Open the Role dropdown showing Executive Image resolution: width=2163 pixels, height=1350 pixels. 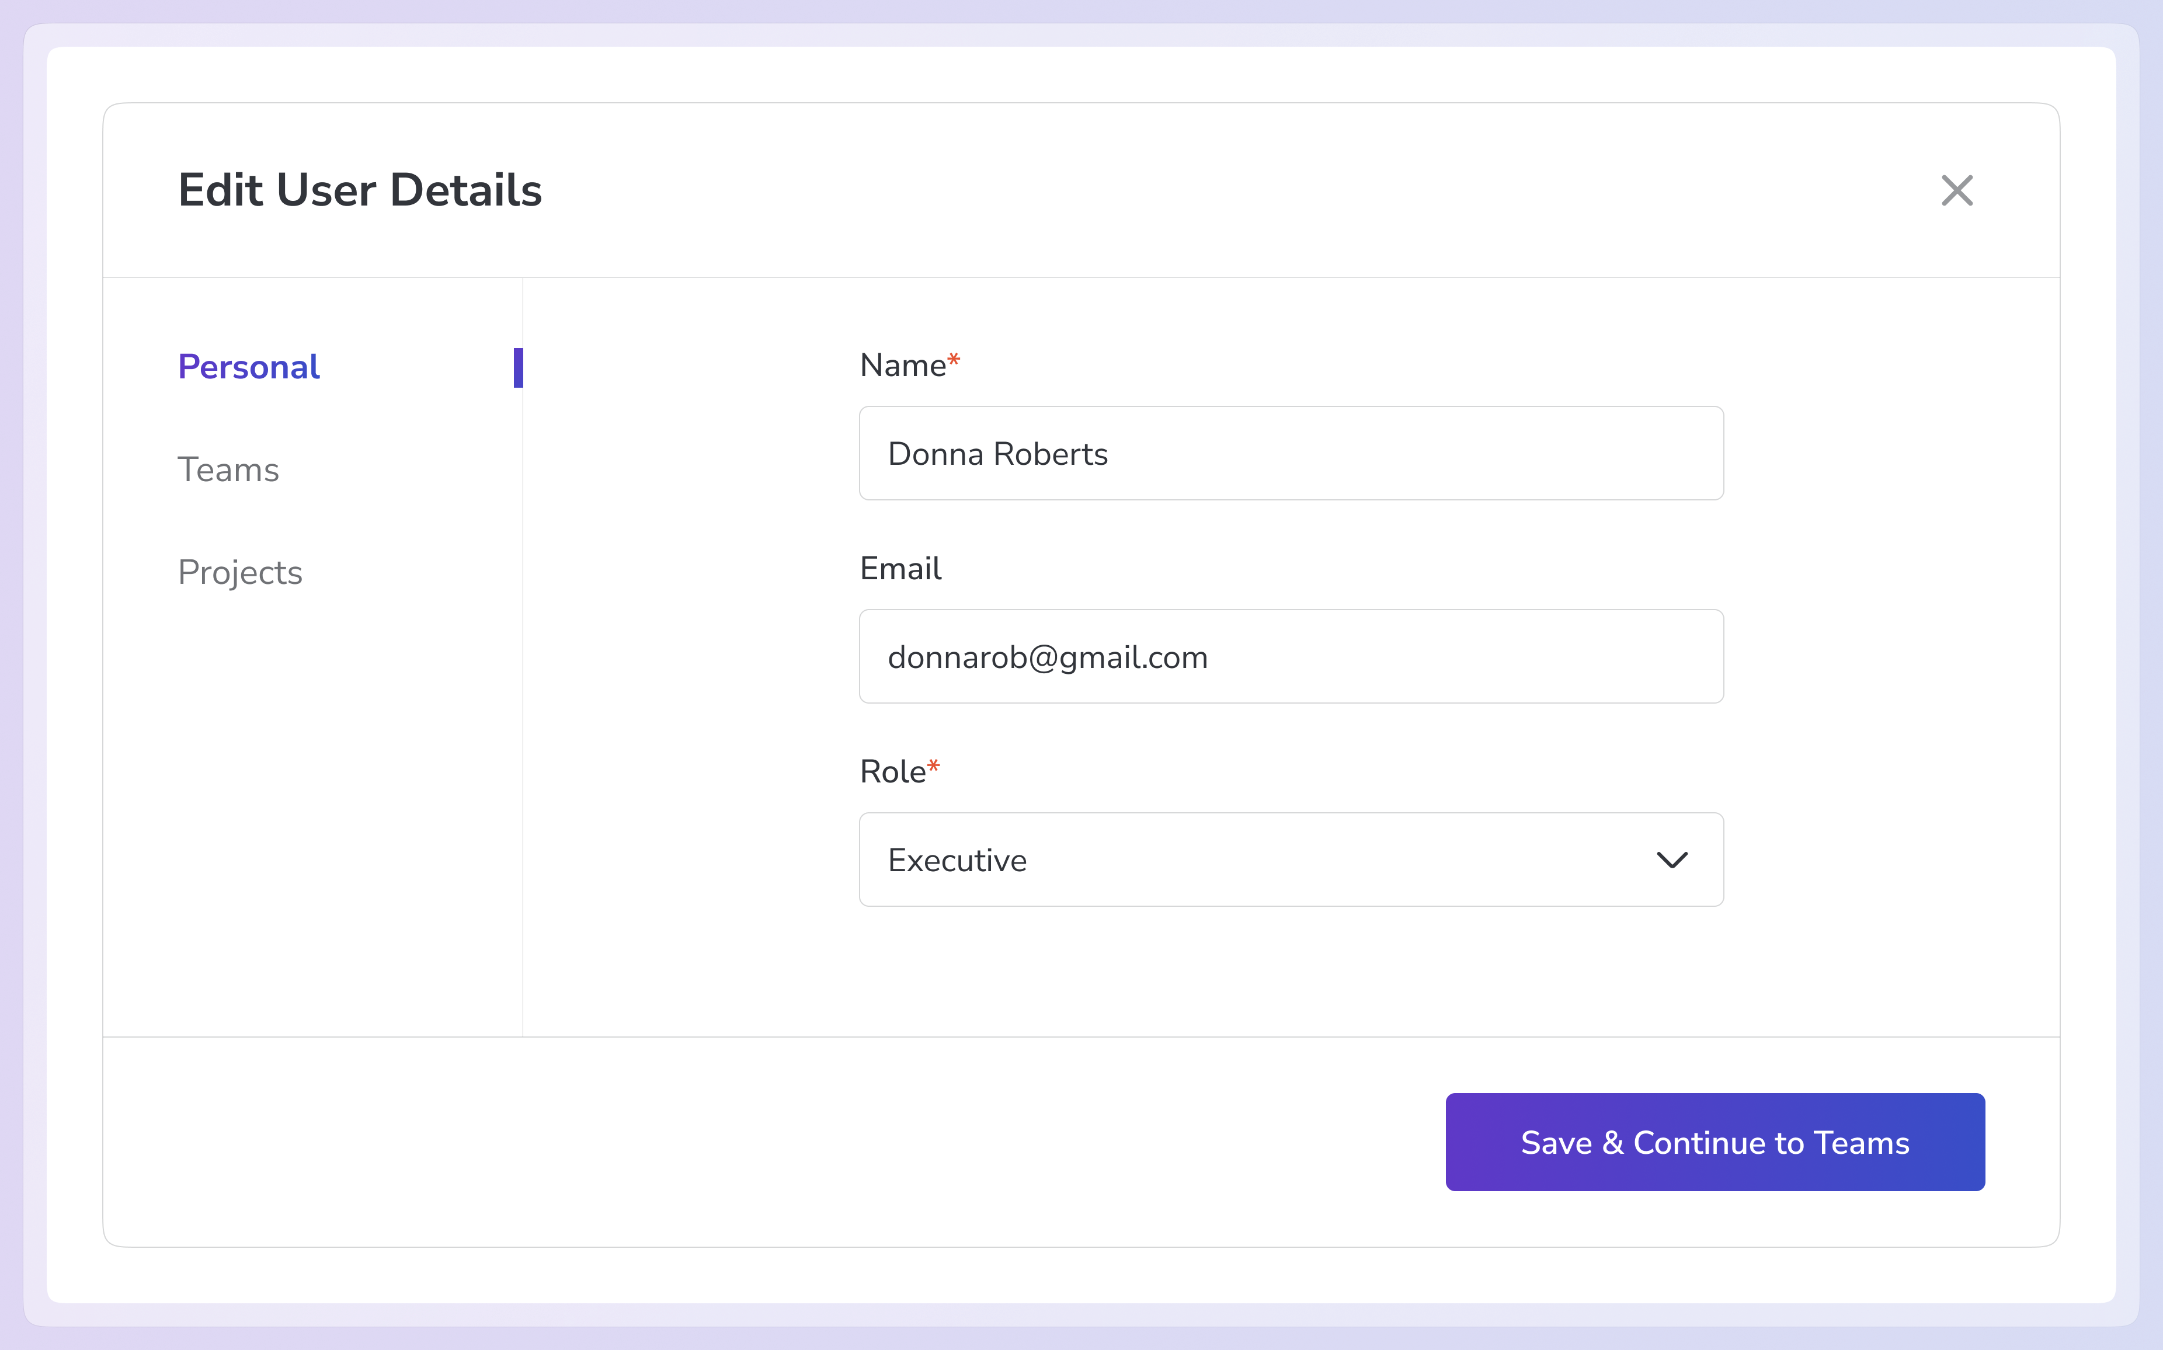pyautogui.click(x=1250, y=860)
